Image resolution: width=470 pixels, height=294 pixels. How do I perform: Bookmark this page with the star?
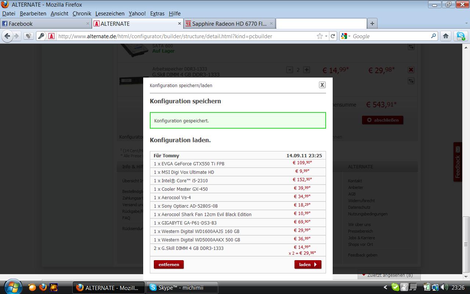coord(320,36)
